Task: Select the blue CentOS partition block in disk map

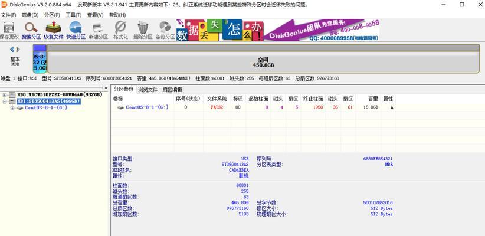Action: pos(40,59)
